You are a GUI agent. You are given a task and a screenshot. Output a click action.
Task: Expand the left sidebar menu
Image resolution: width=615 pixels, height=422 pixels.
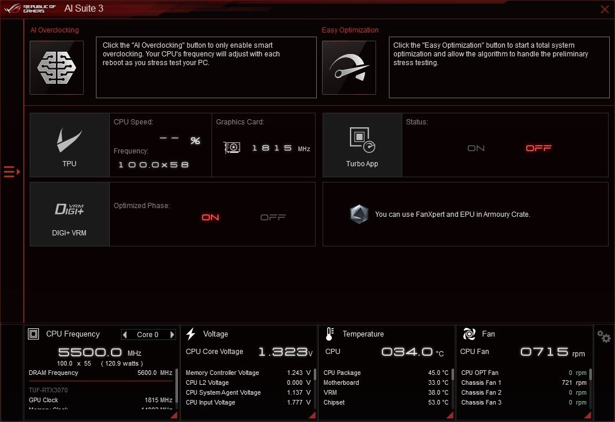[12, 172]
